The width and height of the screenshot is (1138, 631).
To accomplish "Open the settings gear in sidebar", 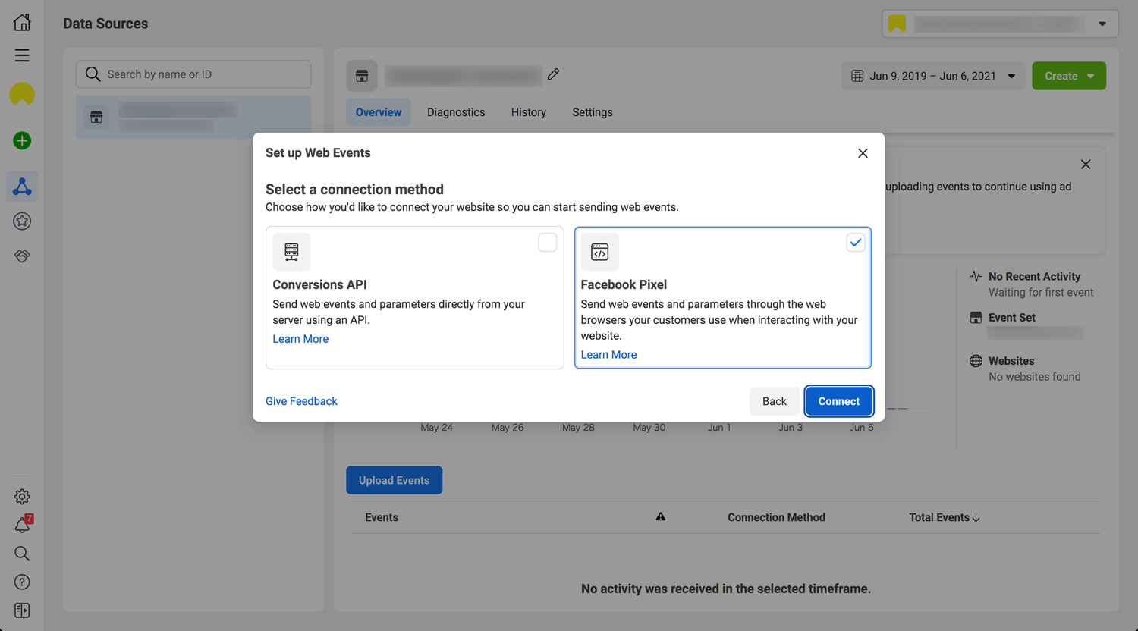I will tap(22, 497).
